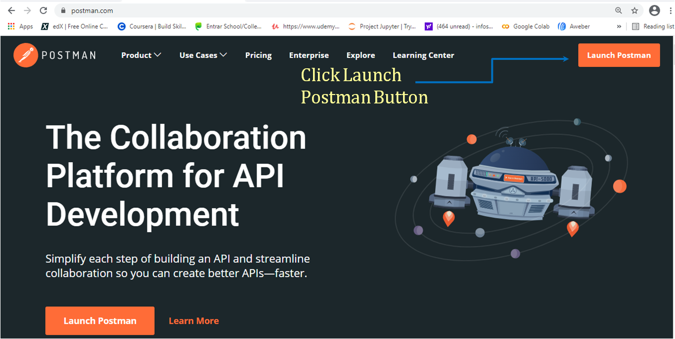675x339 pixels.
Task: Click Launch Postman below the tagline
Action: (100, 321)
